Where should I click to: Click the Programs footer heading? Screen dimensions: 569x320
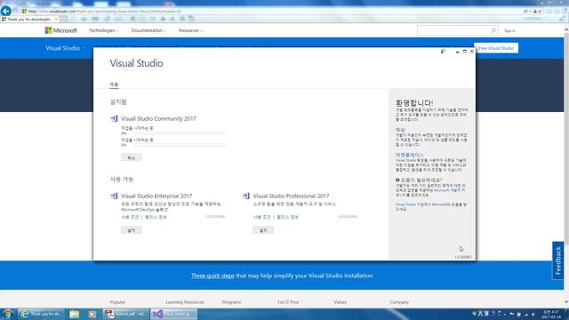point(231,302)
